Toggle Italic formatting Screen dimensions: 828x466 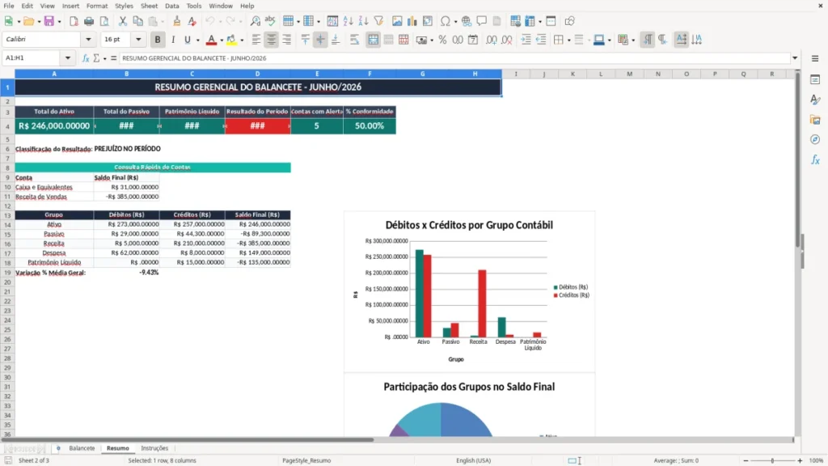(173, 40)
